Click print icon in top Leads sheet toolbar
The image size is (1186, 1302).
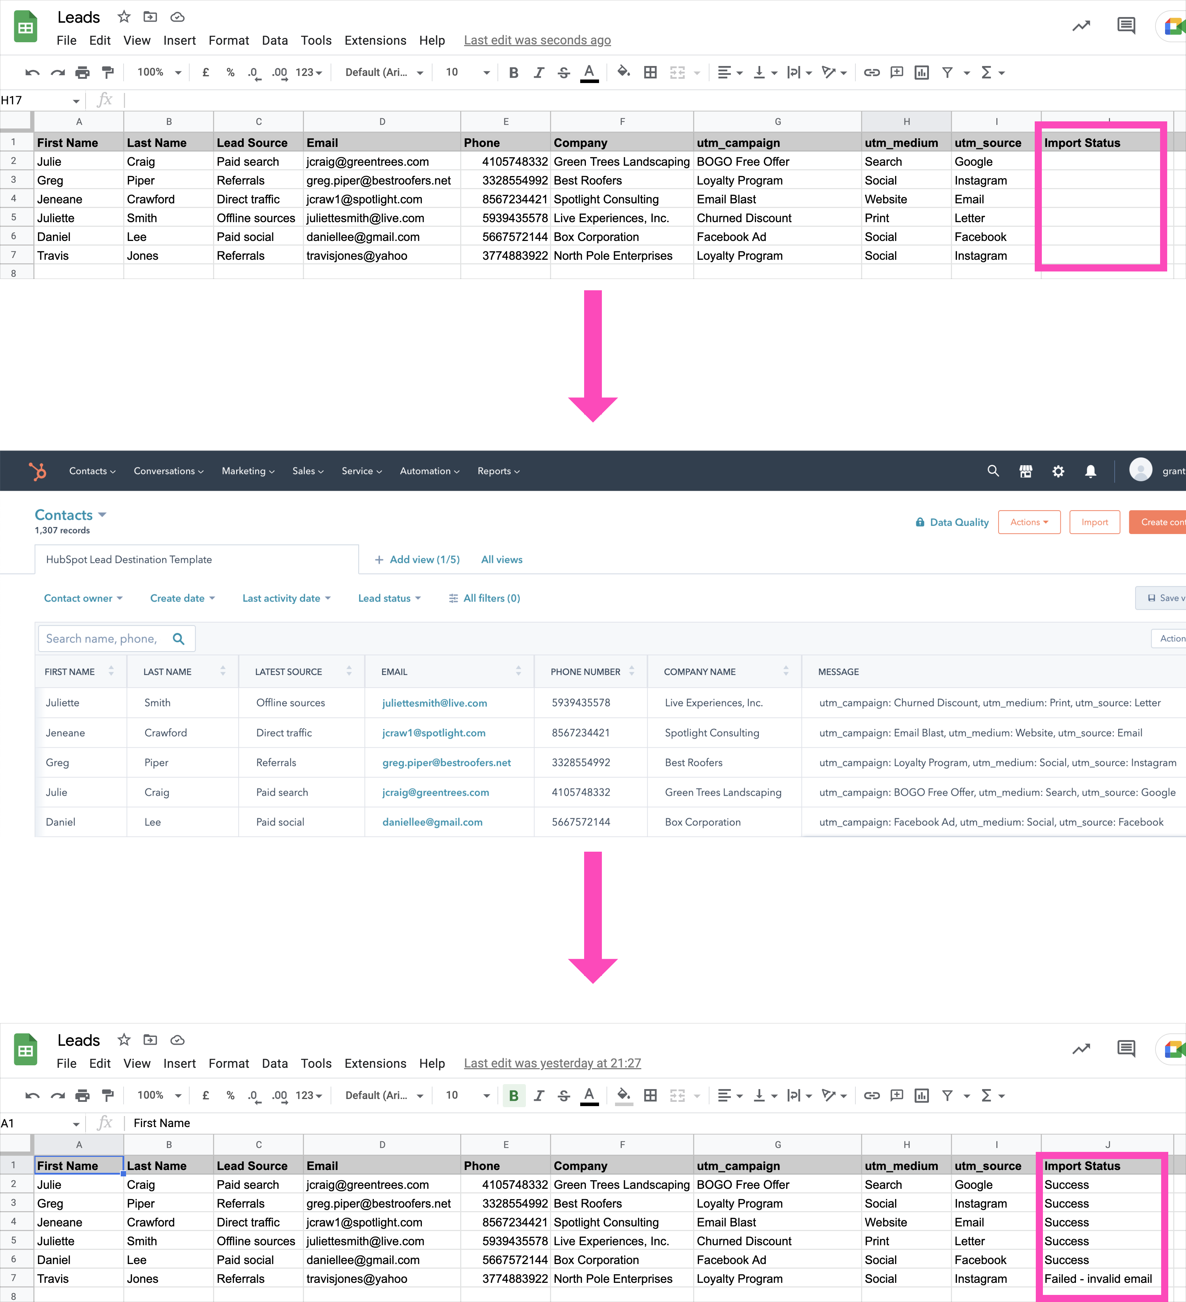click(83, 72)
